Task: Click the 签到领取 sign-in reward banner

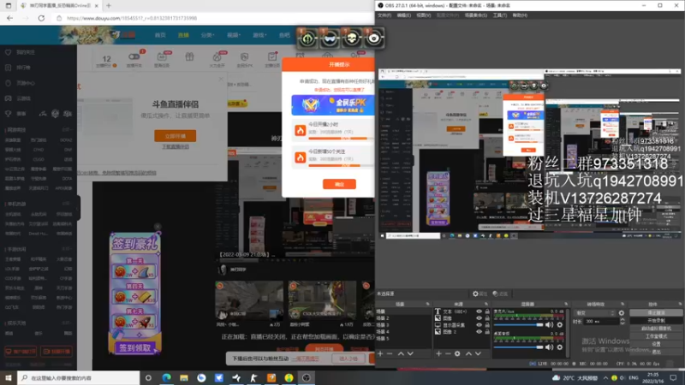Action: click(135, 348)
